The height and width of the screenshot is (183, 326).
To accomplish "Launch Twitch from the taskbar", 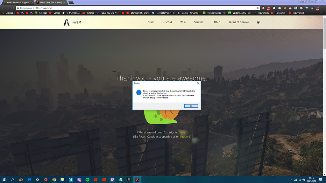I will pos(112,180).
